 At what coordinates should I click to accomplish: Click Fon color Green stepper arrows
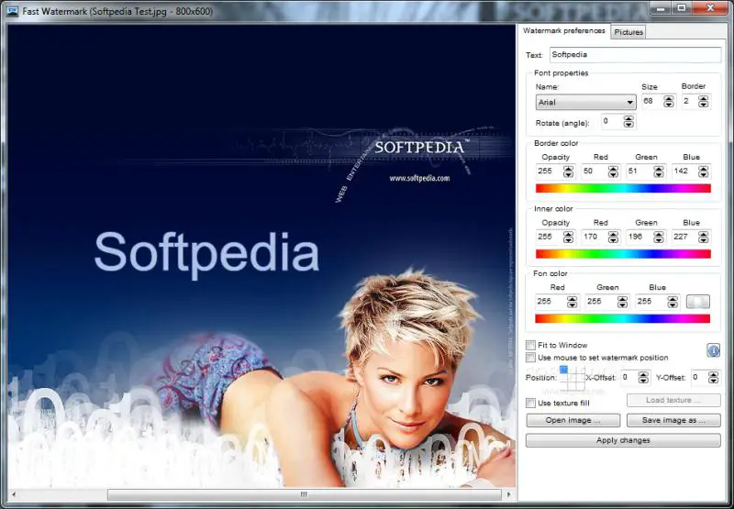[x=622, y=303]
